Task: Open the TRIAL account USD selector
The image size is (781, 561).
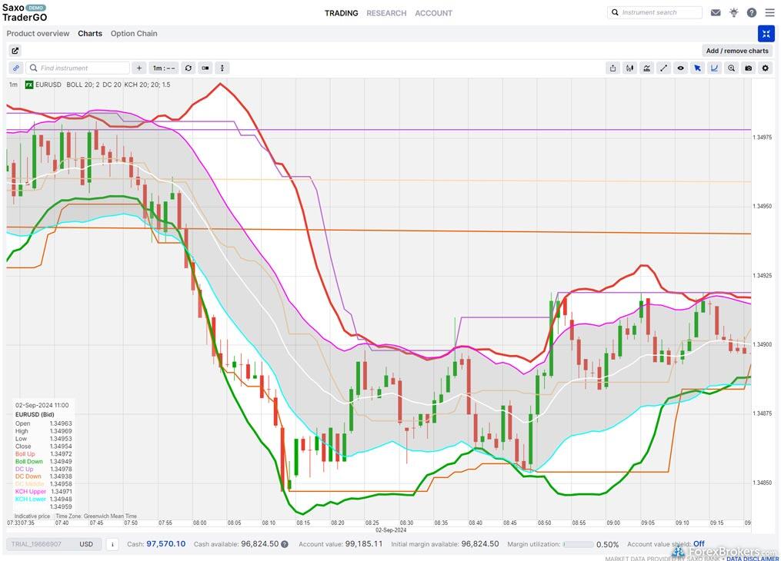Action: click(52, 544)
